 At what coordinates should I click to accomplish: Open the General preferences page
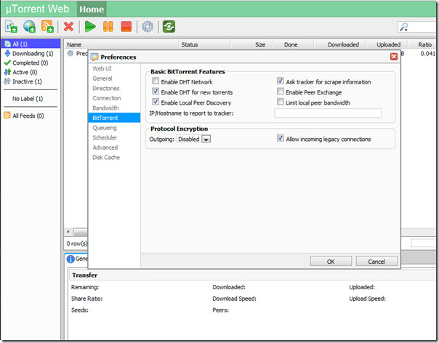tap(102, 78)
